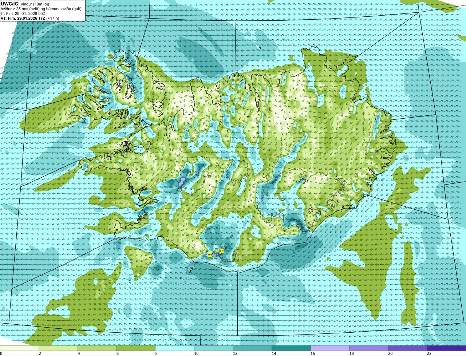This screenshot has width=466, height=356.
Task: Click the '2' tick label on the color scale
Action: (40, 353)
